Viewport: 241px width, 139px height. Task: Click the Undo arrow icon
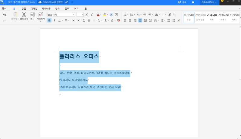[x=4, y=15]
